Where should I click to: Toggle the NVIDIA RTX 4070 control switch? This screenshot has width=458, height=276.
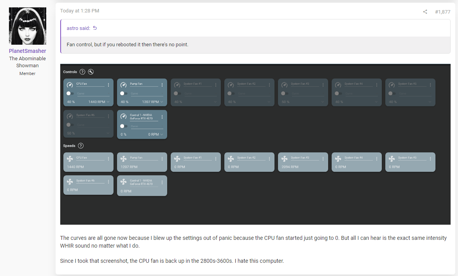(x=124, y=126)
